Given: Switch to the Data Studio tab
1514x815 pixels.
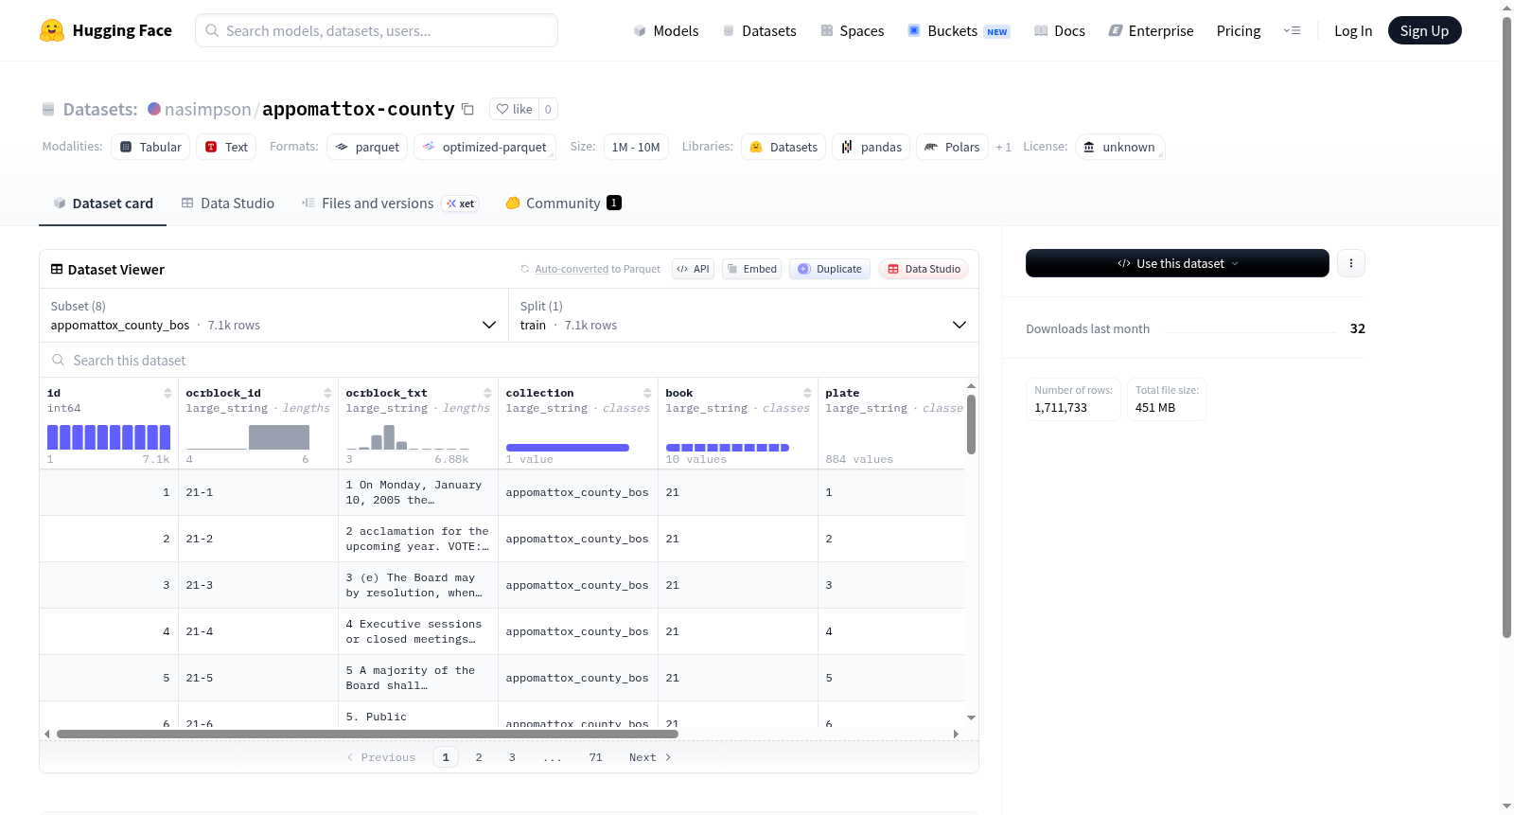Looking at the screenshot, I should pos(228,204).
